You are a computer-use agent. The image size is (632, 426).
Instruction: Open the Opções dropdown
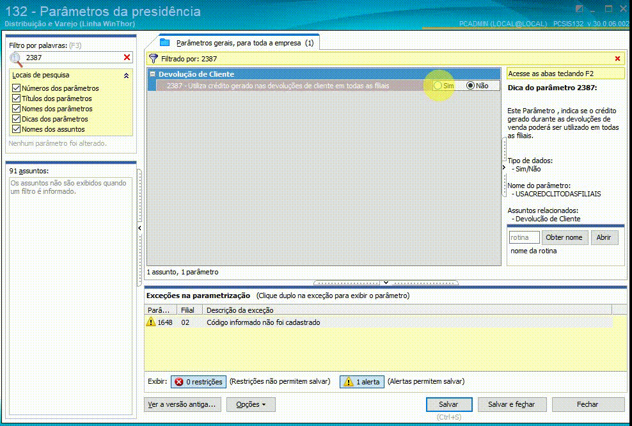click(251, 404)
